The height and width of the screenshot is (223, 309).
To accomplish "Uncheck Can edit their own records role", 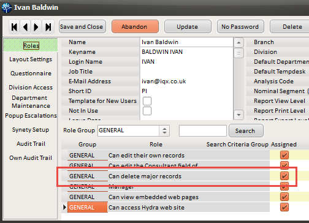I will click(x=284, y=155).
